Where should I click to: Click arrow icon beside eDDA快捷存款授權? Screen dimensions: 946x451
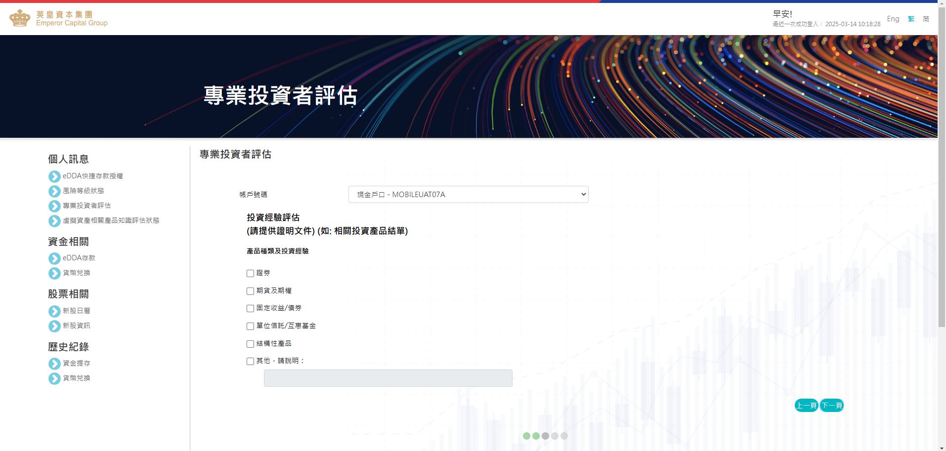[54, 176]
